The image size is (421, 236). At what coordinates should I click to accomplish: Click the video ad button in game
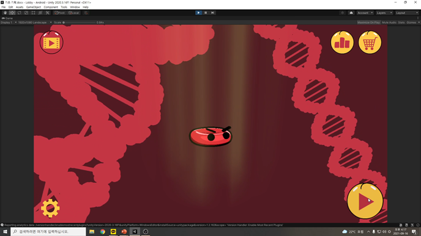(51, 43)
